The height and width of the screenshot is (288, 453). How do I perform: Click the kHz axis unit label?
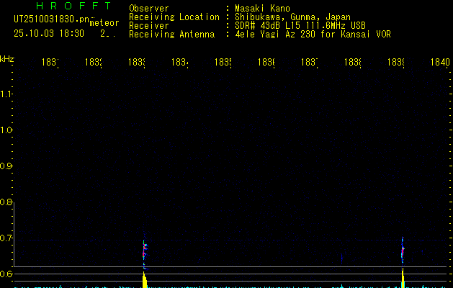pos(7,58)
